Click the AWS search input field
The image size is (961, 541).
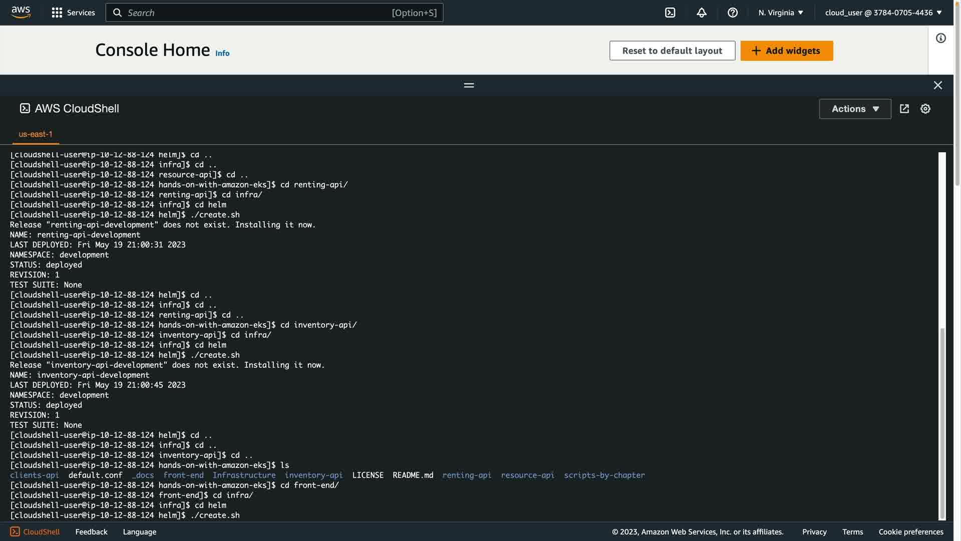point(274,13)
